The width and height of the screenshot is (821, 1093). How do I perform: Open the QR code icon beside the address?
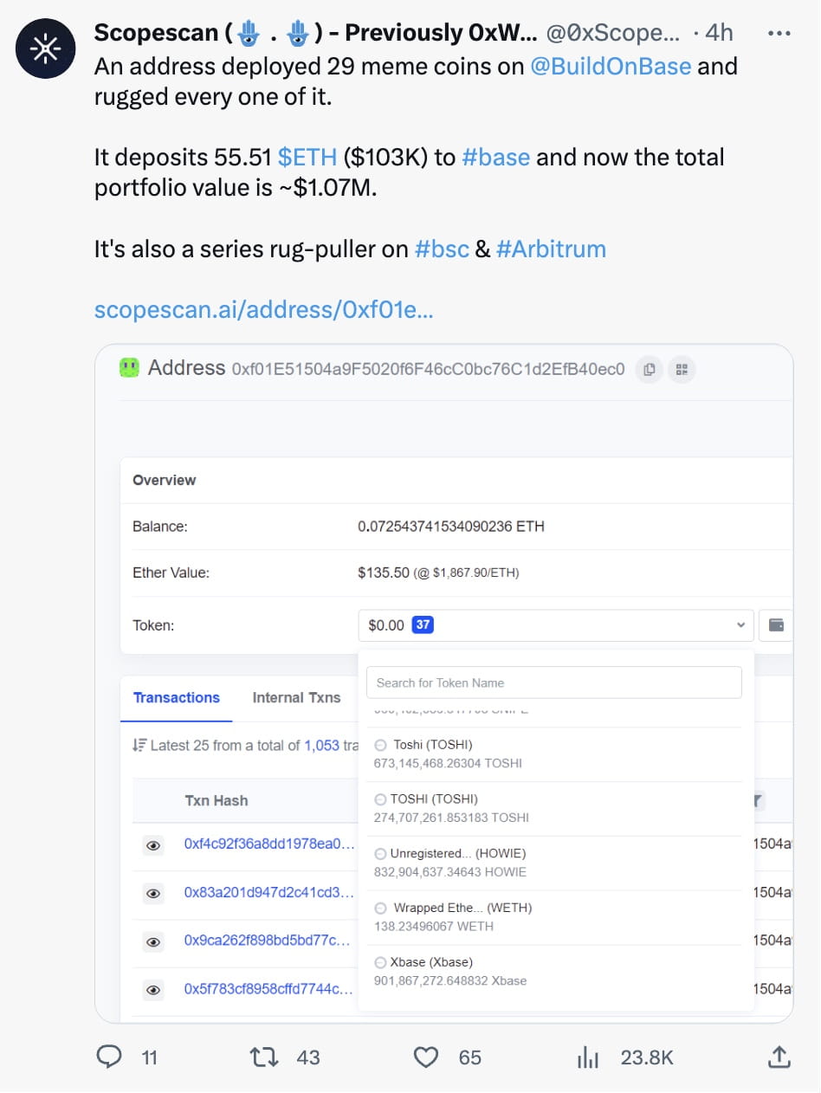(x=682, y=370)
